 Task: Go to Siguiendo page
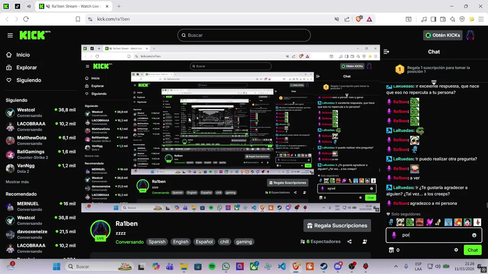24,80
